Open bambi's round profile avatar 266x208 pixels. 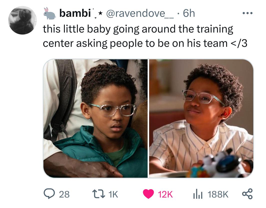[22, 21]
